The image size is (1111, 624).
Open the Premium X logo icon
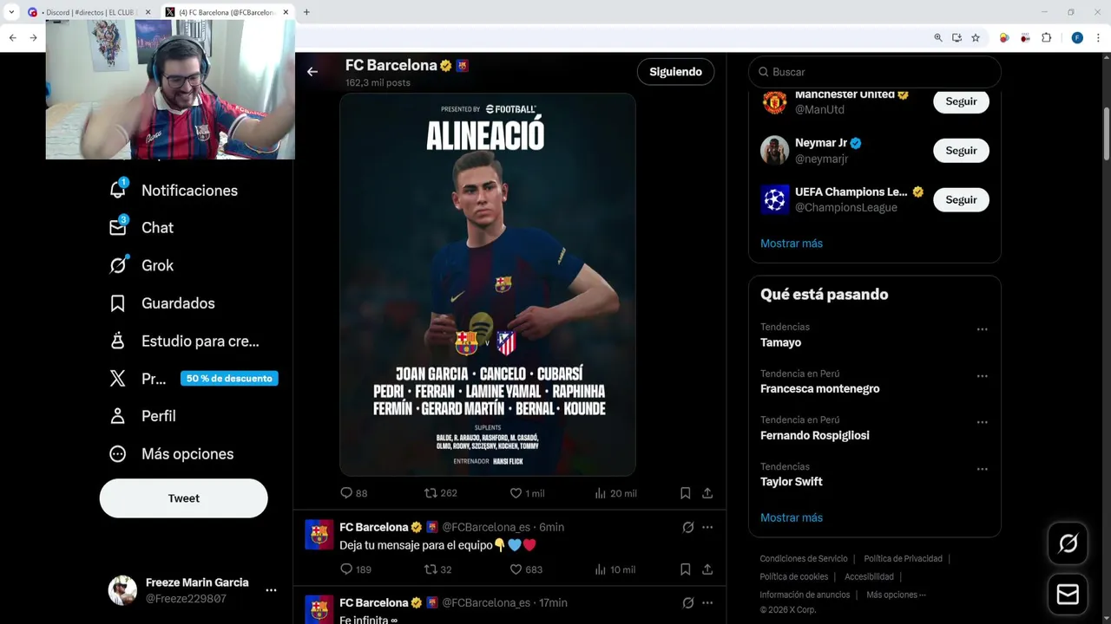click(118, 379)
